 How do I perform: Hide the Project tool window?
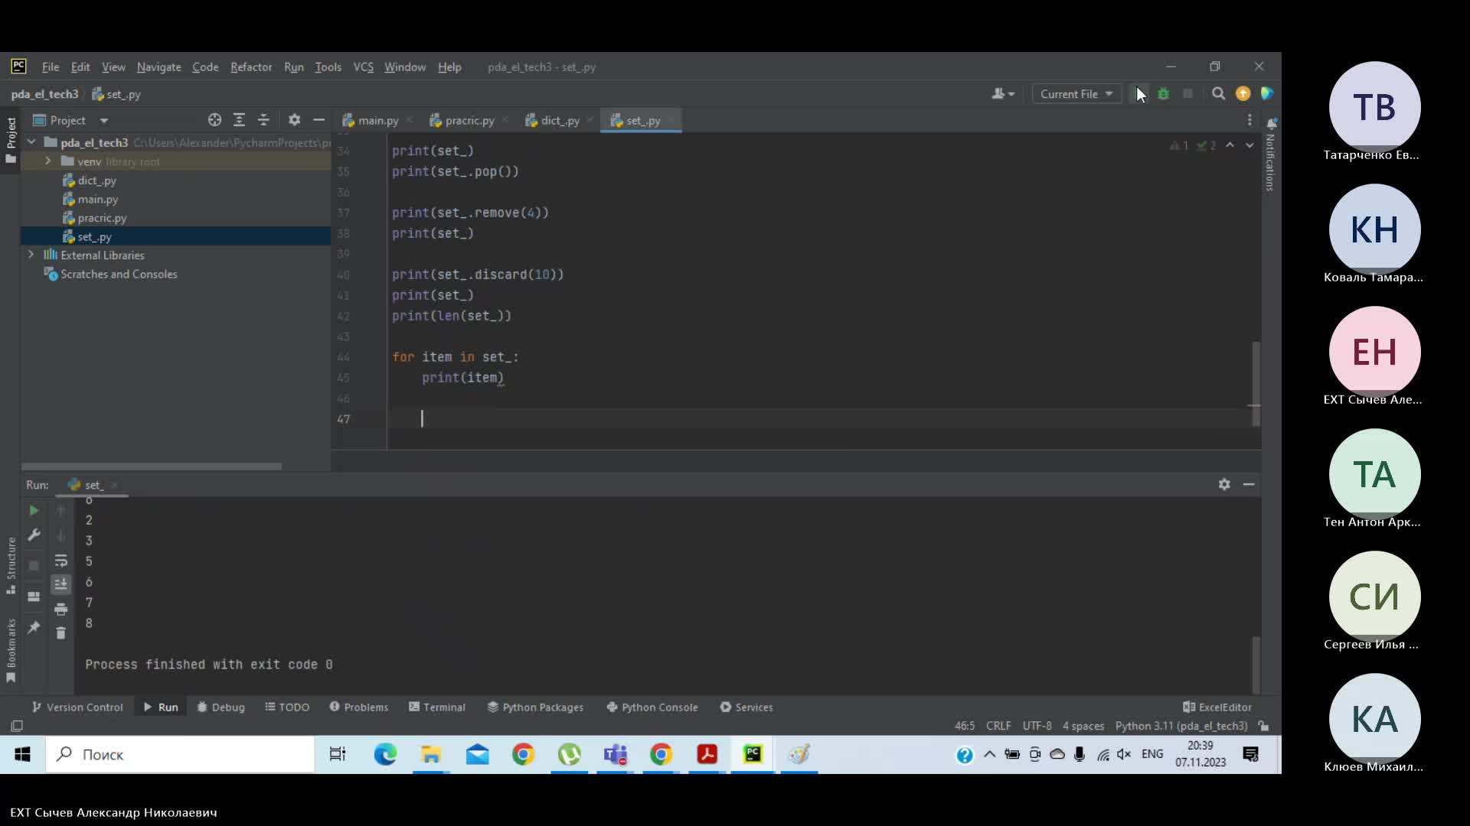click(x=318, y=120)
